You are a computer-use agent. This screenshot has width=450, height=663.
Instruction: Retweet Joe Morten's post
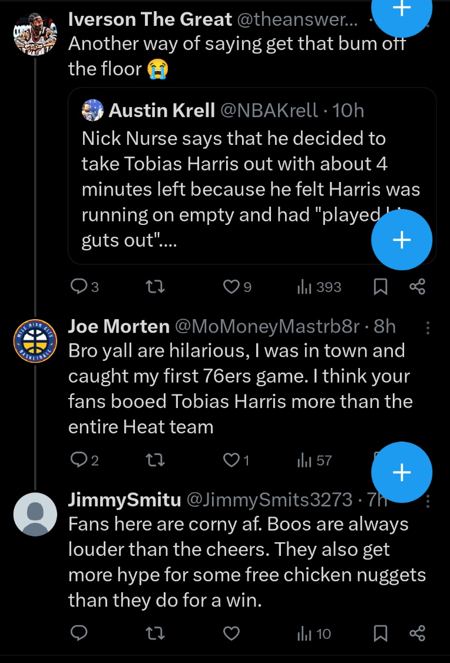pyautogui.click(x=155, y=460)
